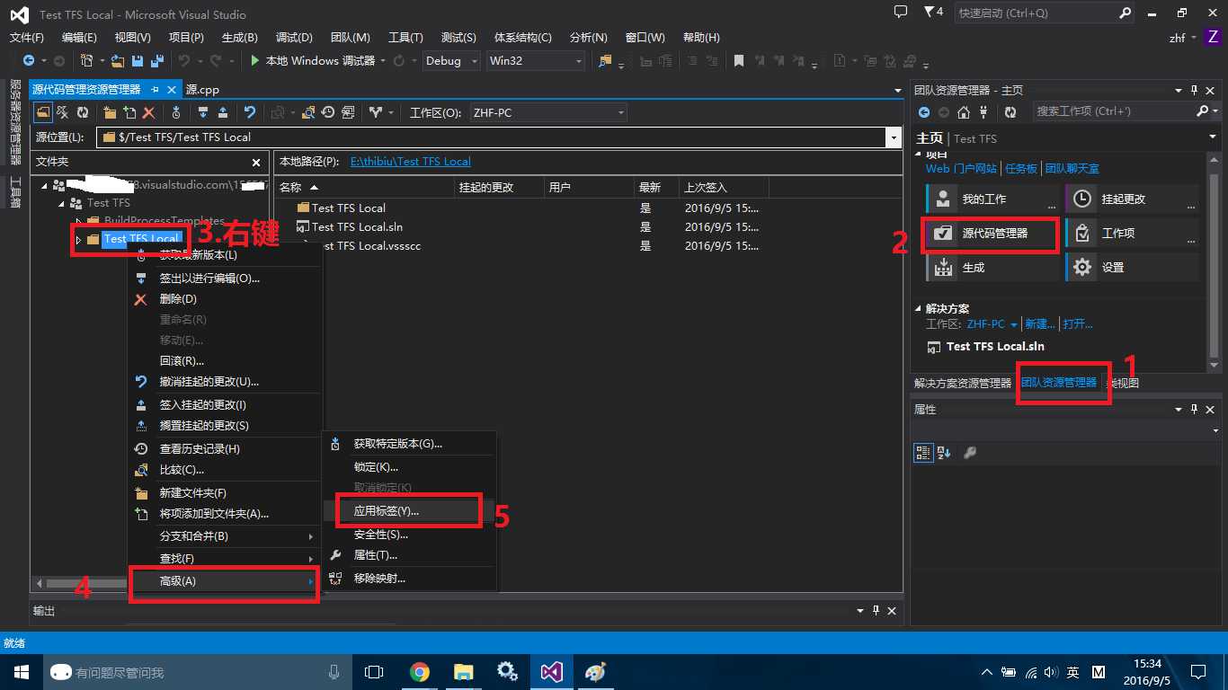The width and height of the screenshot is (1228, 690).
Task: Click the feedback speech bubble icon in title bar
Action: [901, 13]
